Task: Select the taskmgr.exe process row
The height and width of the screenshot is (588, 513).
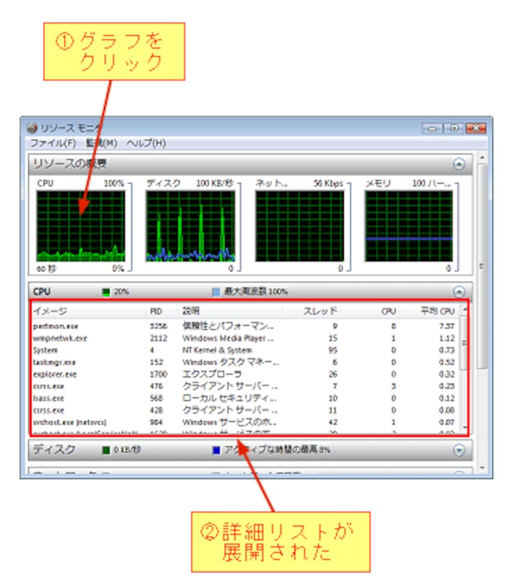Action: pyautogui.click(x=246, y=362)
